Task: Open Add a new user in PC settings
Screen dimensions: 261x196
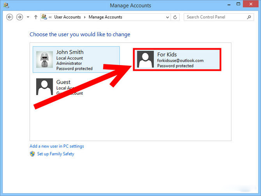Action: (x=57, y=146)
